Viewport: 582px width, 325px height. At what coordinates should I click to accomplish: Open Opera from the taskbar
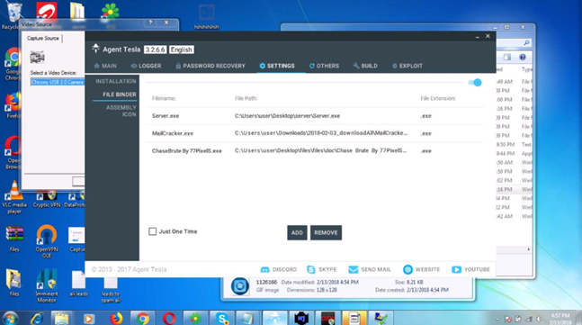[169, 319]
